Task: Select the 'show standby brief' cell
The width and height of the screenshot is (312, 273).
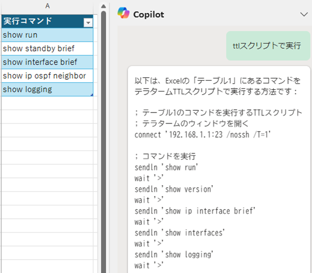Action: (47, 48)
